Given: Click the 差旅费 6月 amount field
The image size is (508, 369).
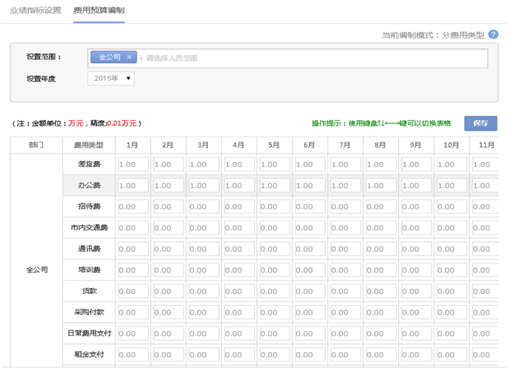Looking at the screenshot, I should point(310,164).
